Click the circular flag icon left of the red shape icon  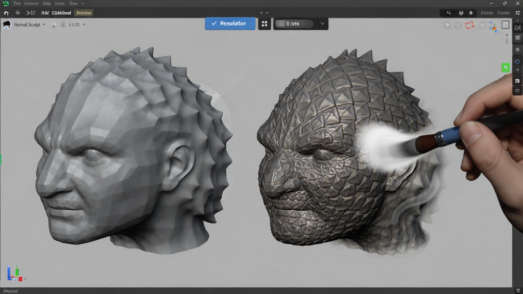pos(458,25)
